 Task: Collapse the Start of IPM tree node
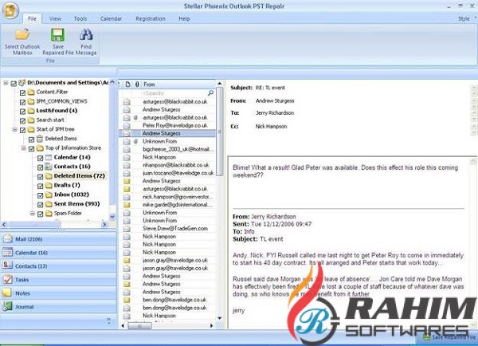click(x=14, y=130)
